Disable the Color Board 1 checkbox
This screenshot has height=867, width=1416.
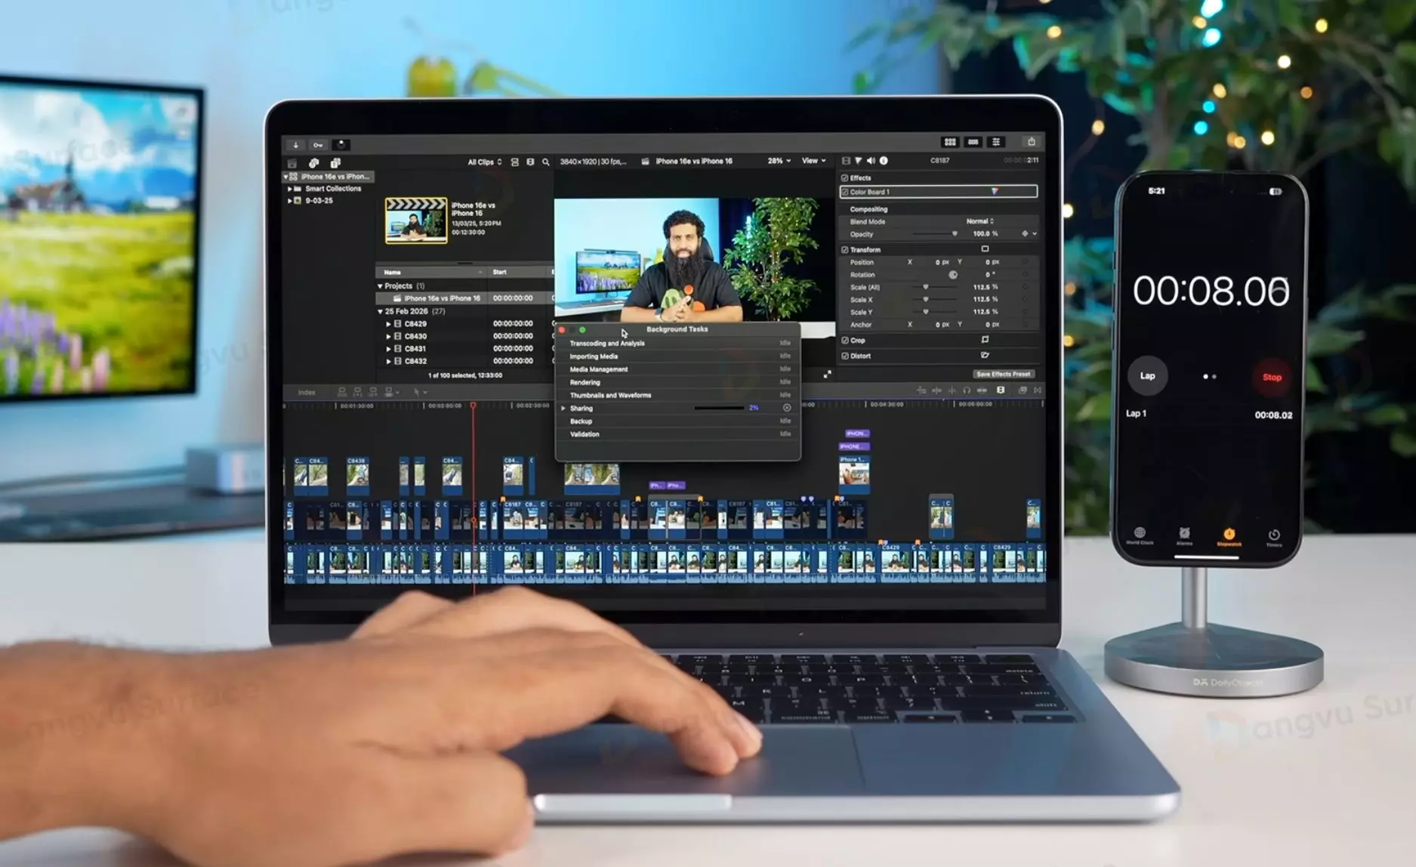845,192
